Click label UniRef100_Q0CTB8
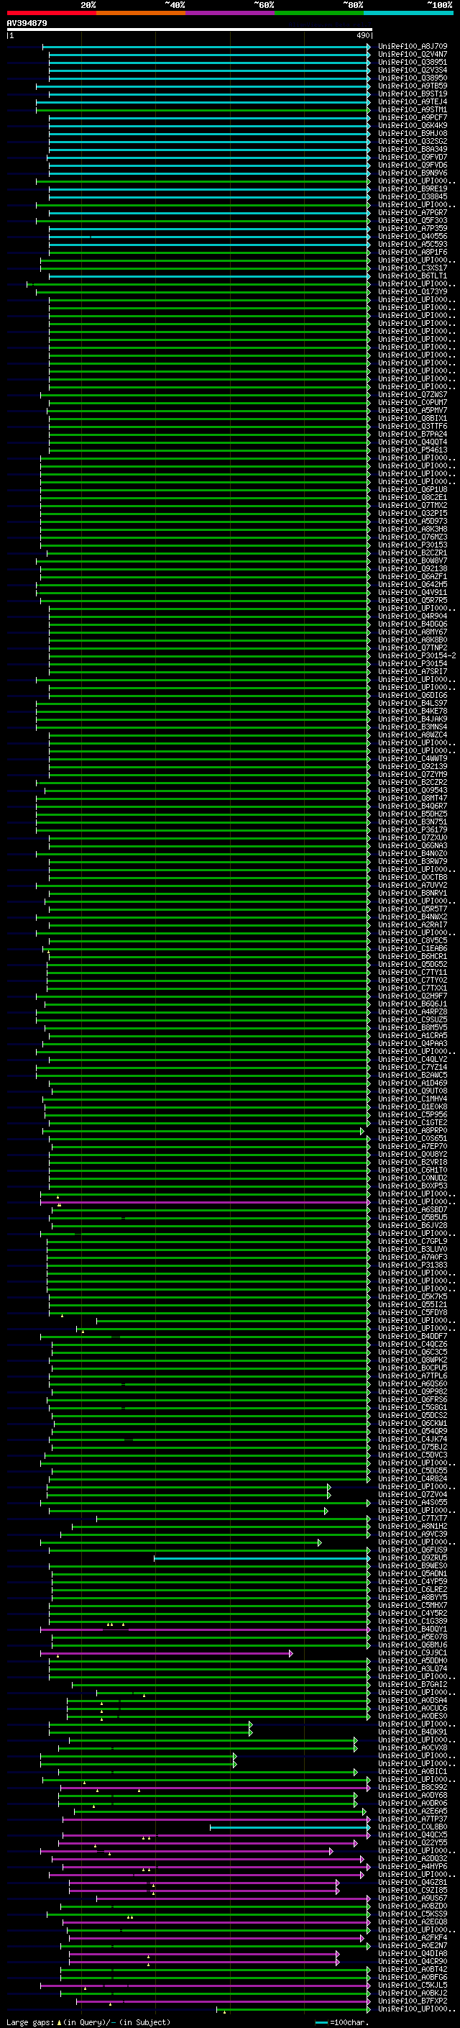 (x=413, y=877)
